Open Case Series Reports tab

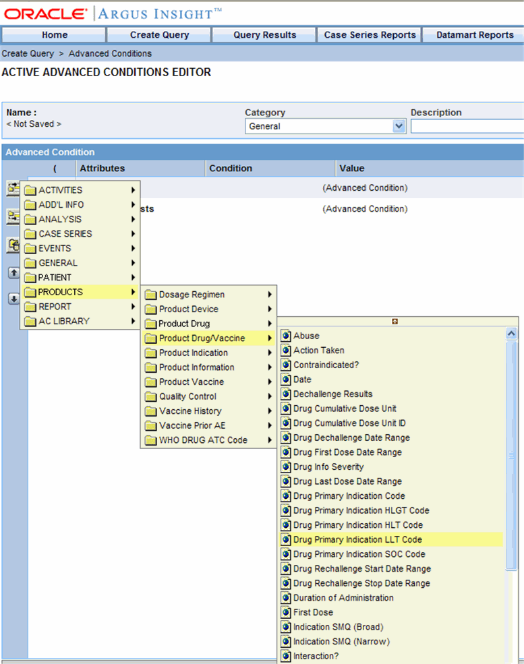[x=370, y=35]
